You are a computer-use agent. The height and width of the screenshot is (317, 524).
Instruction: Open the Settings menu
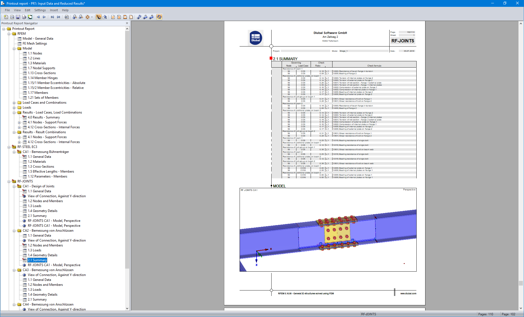pyautogui.click(x=40, y=10)
